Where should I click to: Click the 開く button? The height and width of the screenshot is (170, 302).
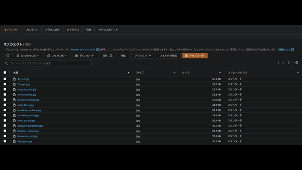click(x=107, y=55)
